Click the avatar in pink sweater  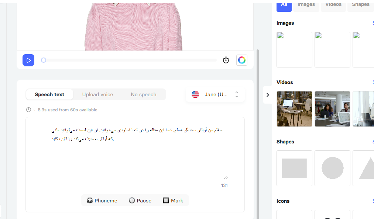[134, 27]
